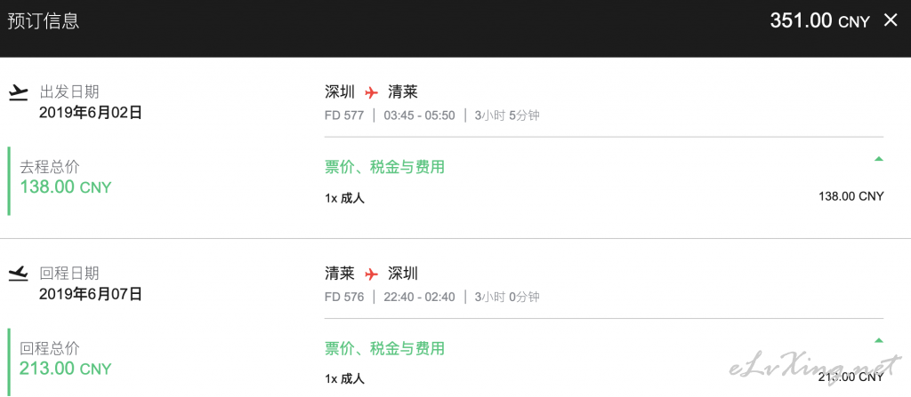Click the 351.00 CNY total price
Image resolution: width=911 pixels, height=397 pixels.
point(819,21)
